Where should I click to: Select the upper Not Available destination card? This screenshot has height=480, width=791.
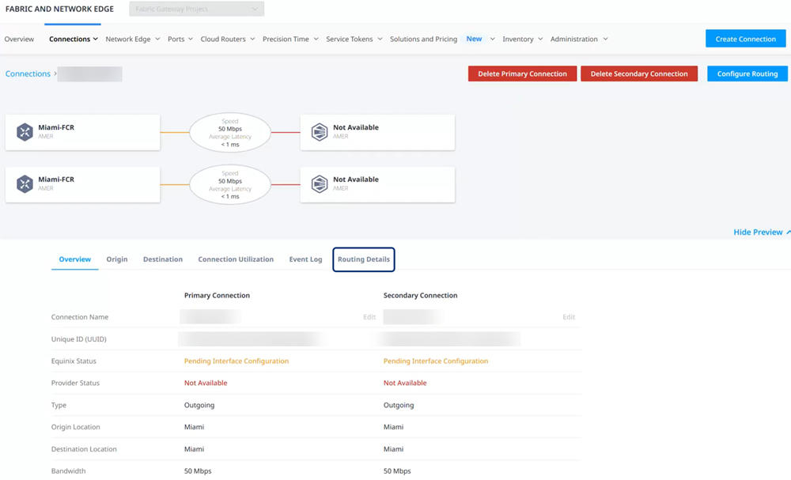click(377, 132)
